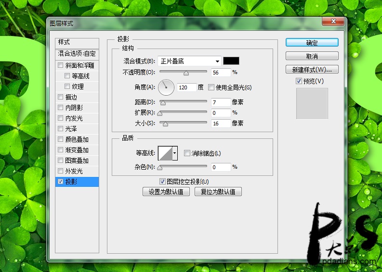The width and height of the screenshot is (382, 272).
Task: Click the contour curve thumbnail
Action: tap(165, 153)
